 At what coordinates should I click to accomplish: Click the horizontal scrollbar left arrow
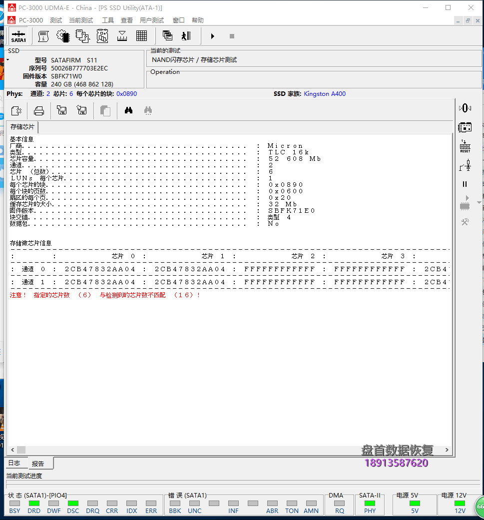[12, 450]
